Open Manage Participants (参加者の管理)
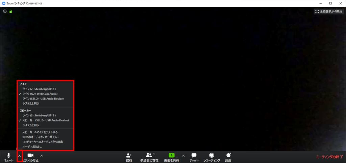Image resolution: width=346 pixels, height=163 pixels. pos(149,157)
